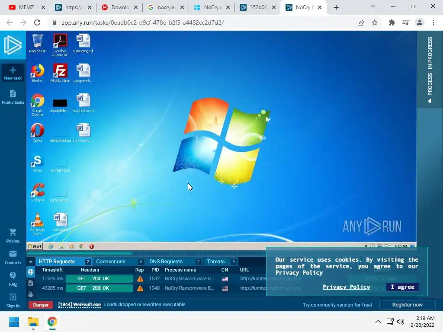Select CCleaner icon on VM desktop
The width and height of the screenshot is (443, 332).
tap(37, 192)
